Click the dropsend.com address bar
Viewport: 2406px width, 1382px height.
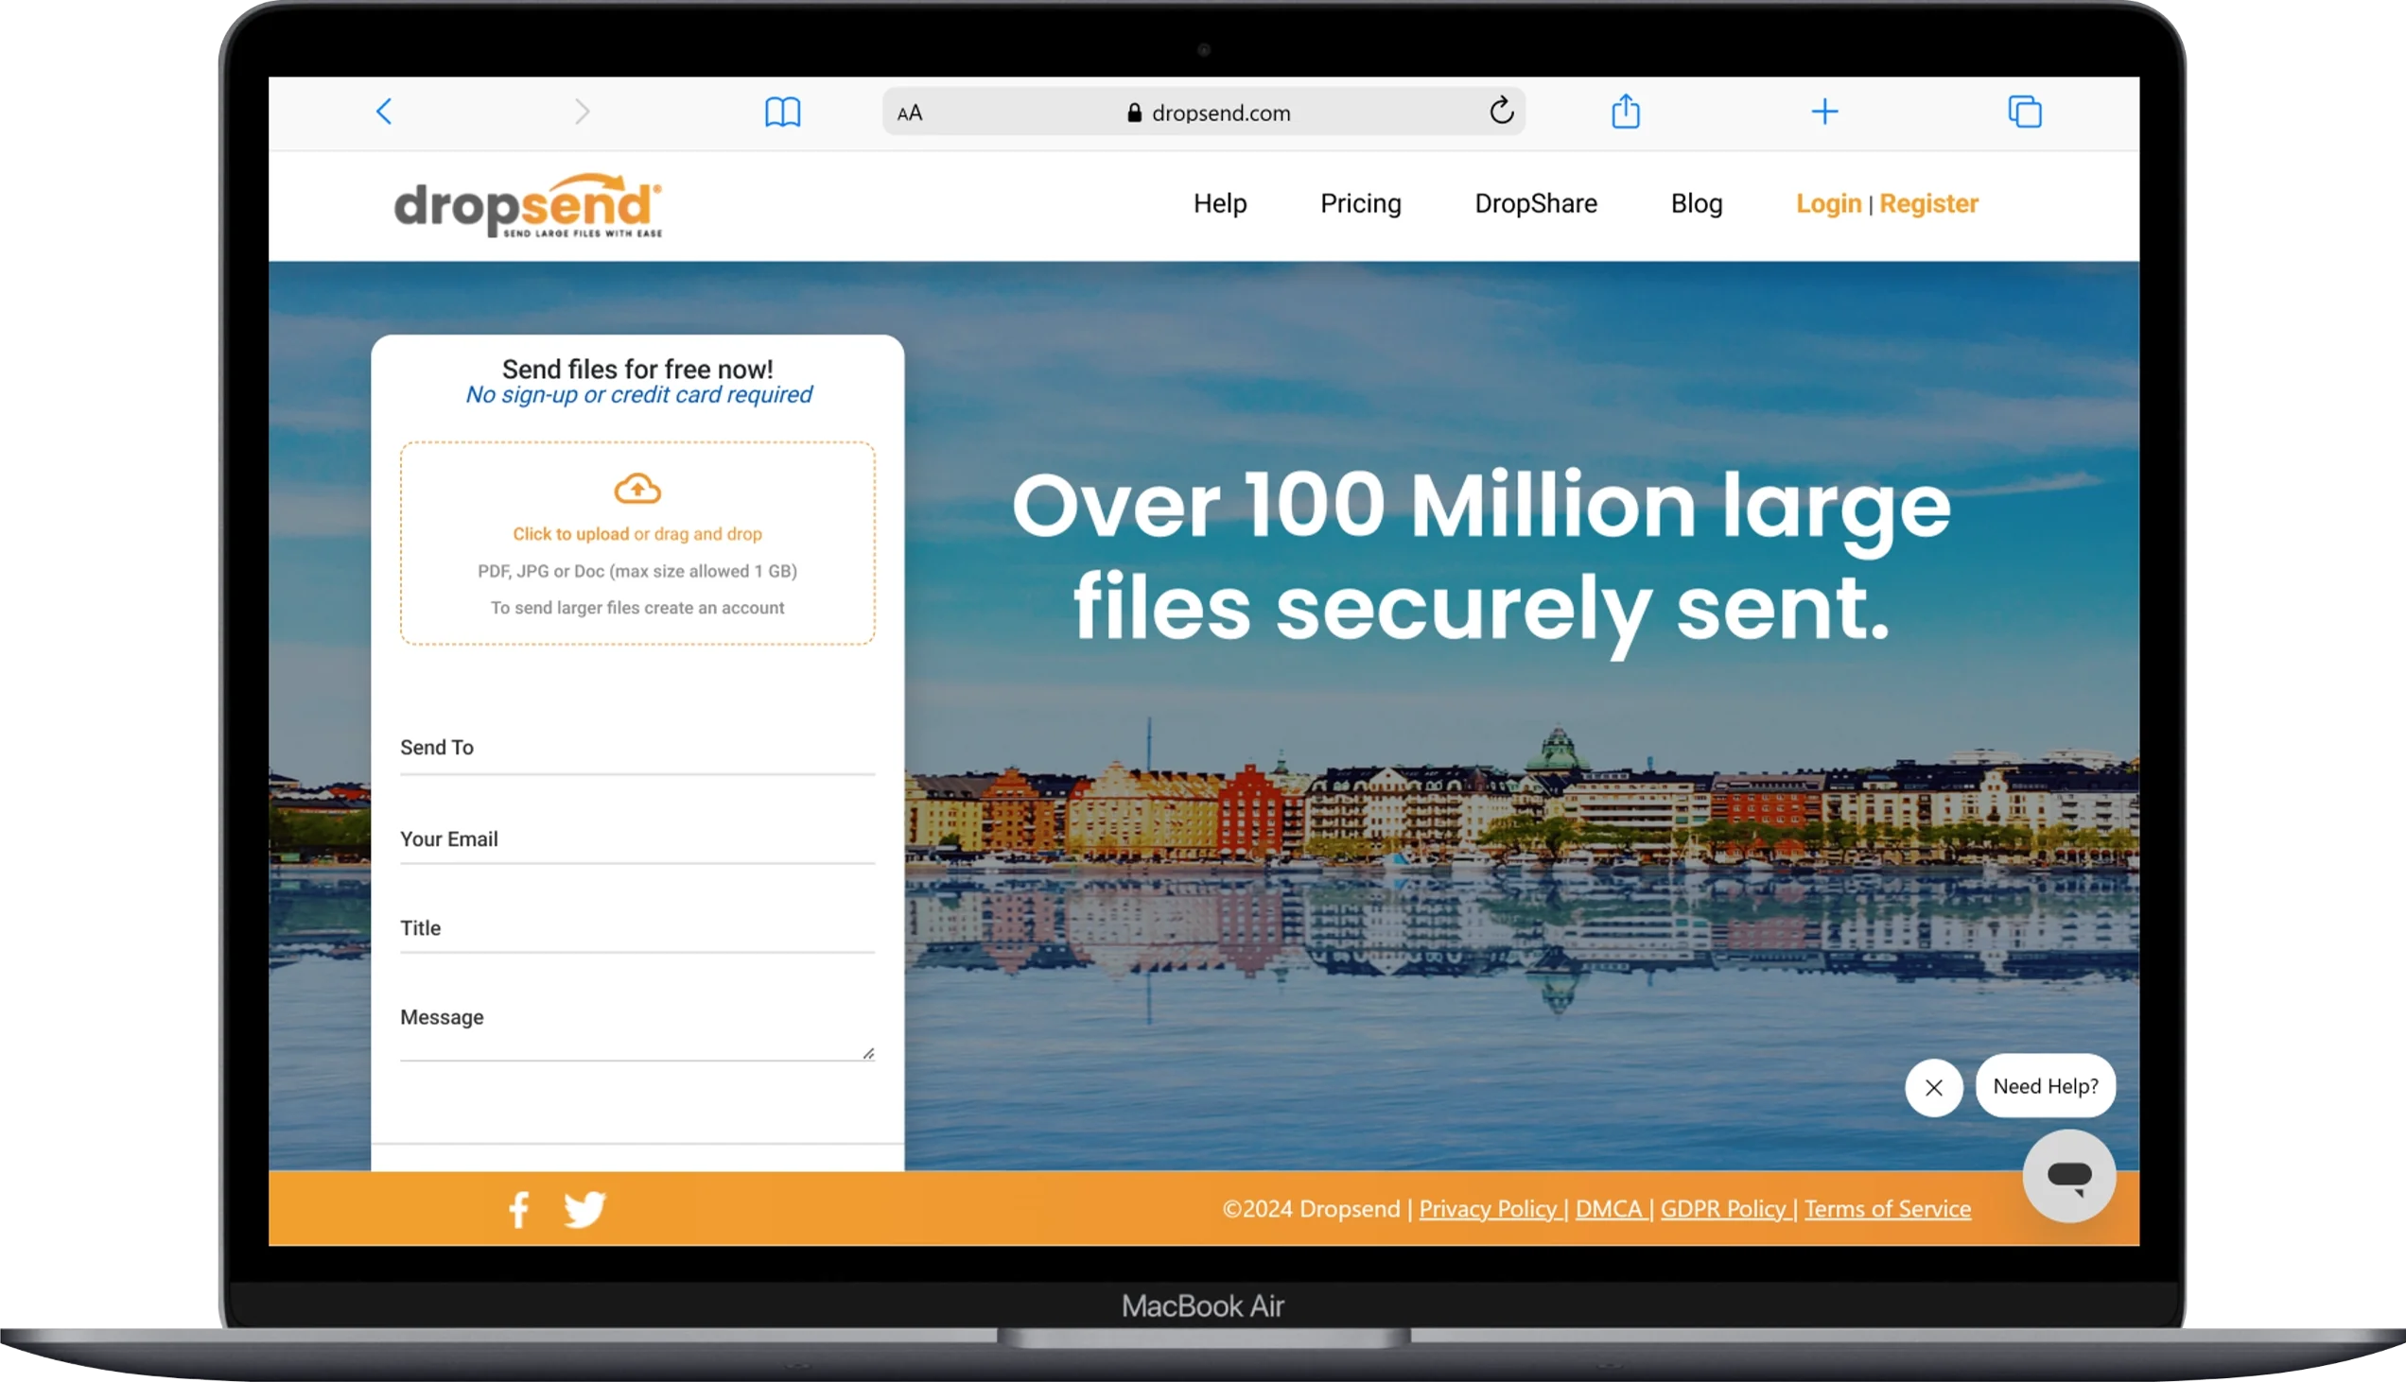[x=1203, y=112]
